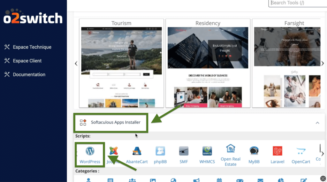Open the single-person category icon
This screenshot has width=327, height=182.
coord(88,180)
